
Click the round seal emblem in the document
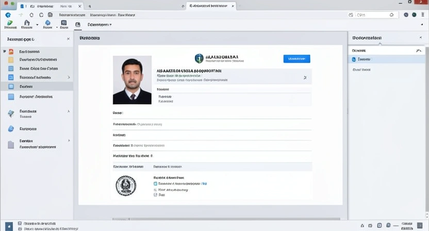tap(126, 186)
